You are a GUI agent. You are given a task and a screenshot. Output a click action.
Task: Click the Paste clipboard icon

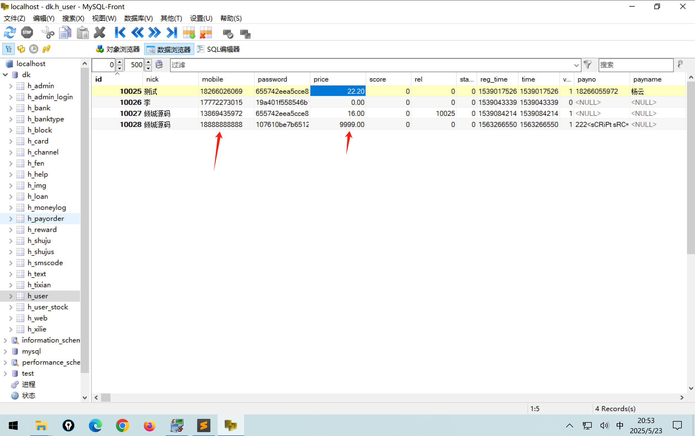(83, 33)
